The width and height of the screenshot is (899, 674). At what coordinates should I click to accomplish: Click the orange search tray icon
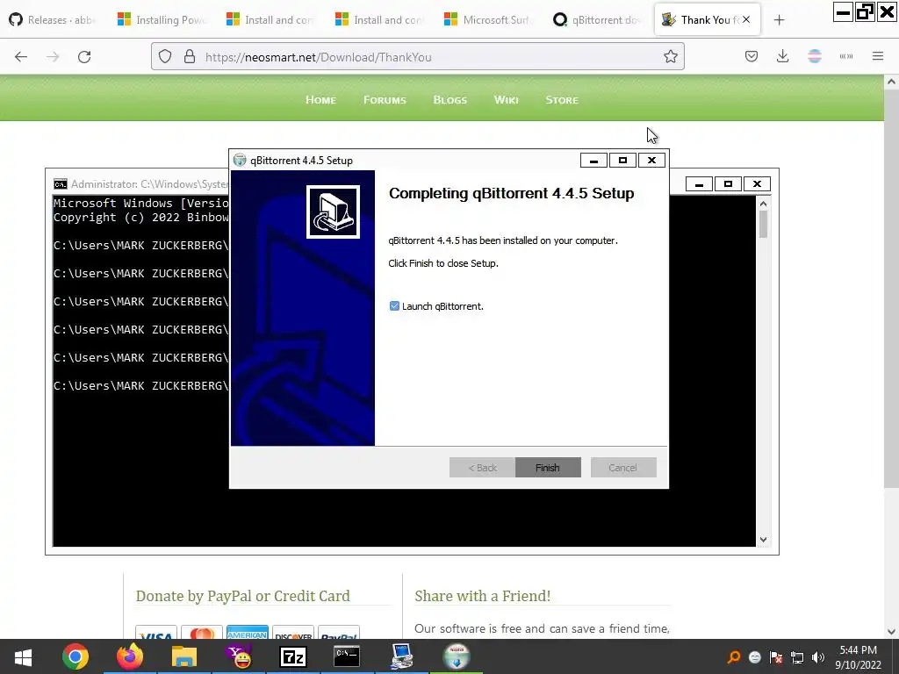(733, 657)
